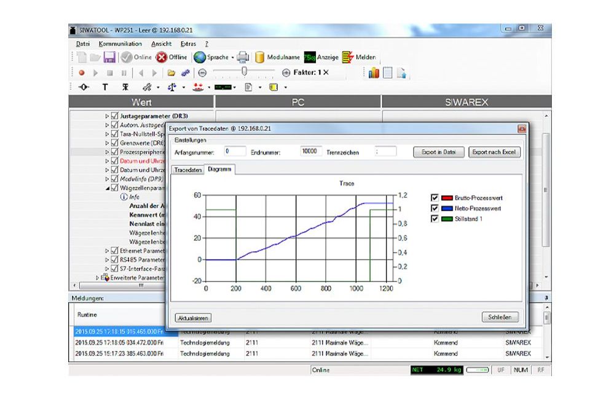614x405 pixels.
Task: Open the bar chart diagram icon
Action: point(374,73)
